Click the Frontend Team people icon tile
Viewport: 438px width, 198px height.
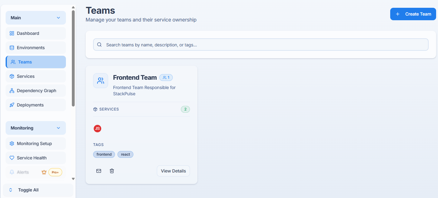(101, 81)
